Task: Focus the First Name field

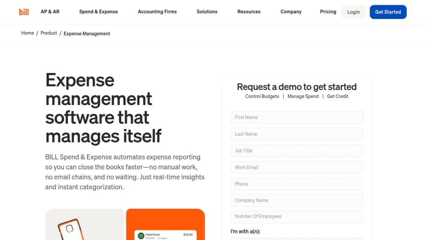Action: tap(297, 117)
